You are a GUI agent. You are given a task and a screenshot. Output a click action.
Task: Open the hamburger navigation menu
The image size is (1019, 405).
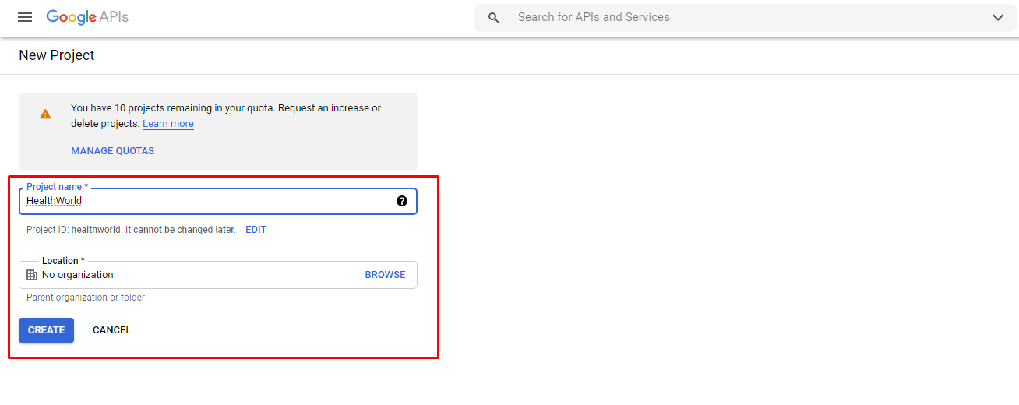(x=25, y=17)
